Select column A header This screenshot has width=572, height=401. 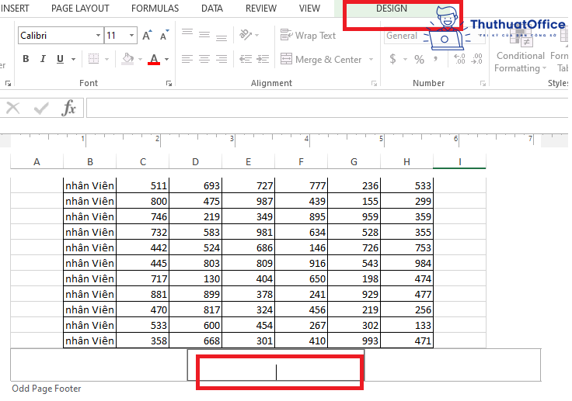37,161
